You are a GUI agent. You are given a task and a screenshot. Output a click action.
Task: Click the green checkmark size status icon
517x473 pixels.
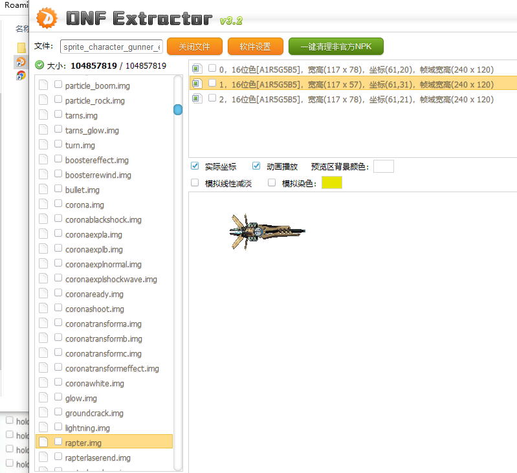tap(39, 65)
